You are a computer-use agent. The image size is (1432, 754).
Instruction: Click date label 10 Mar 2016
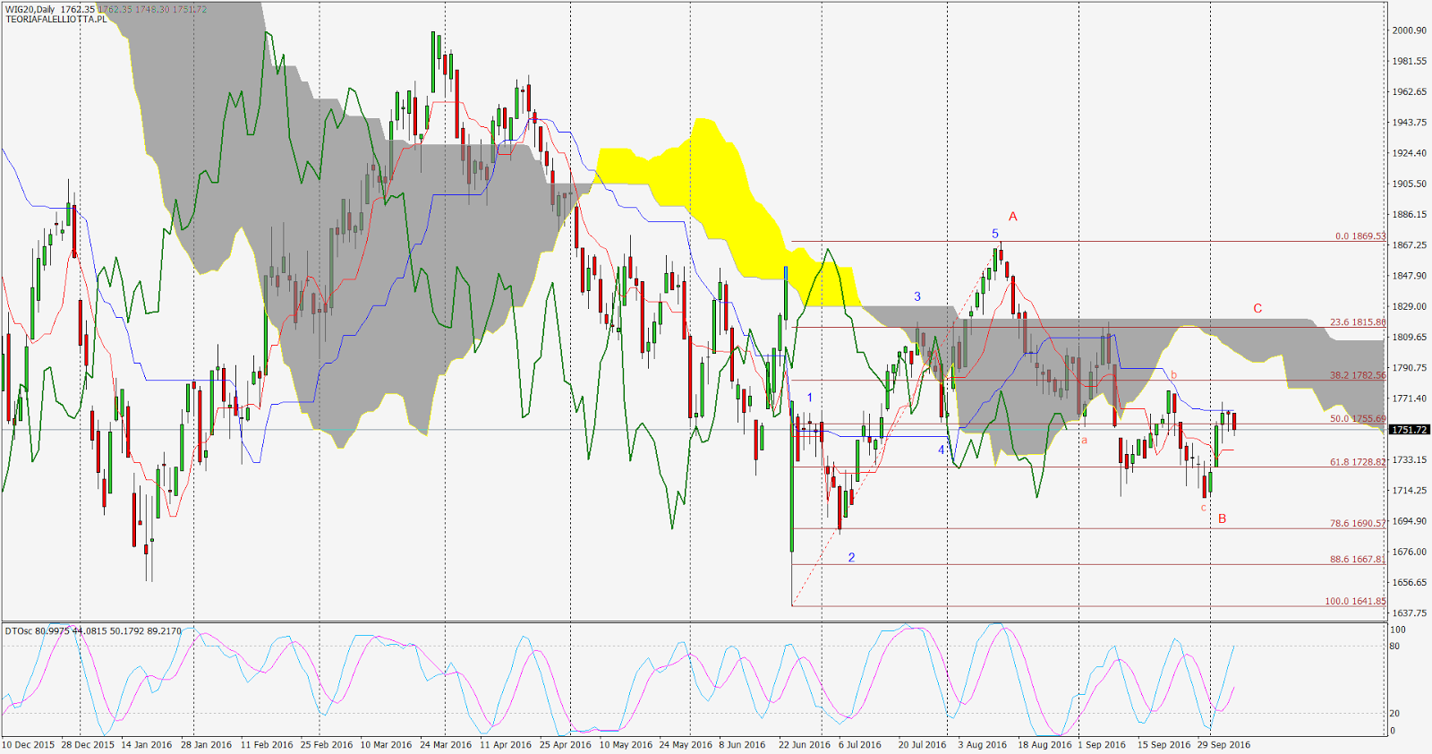point(386,744)
